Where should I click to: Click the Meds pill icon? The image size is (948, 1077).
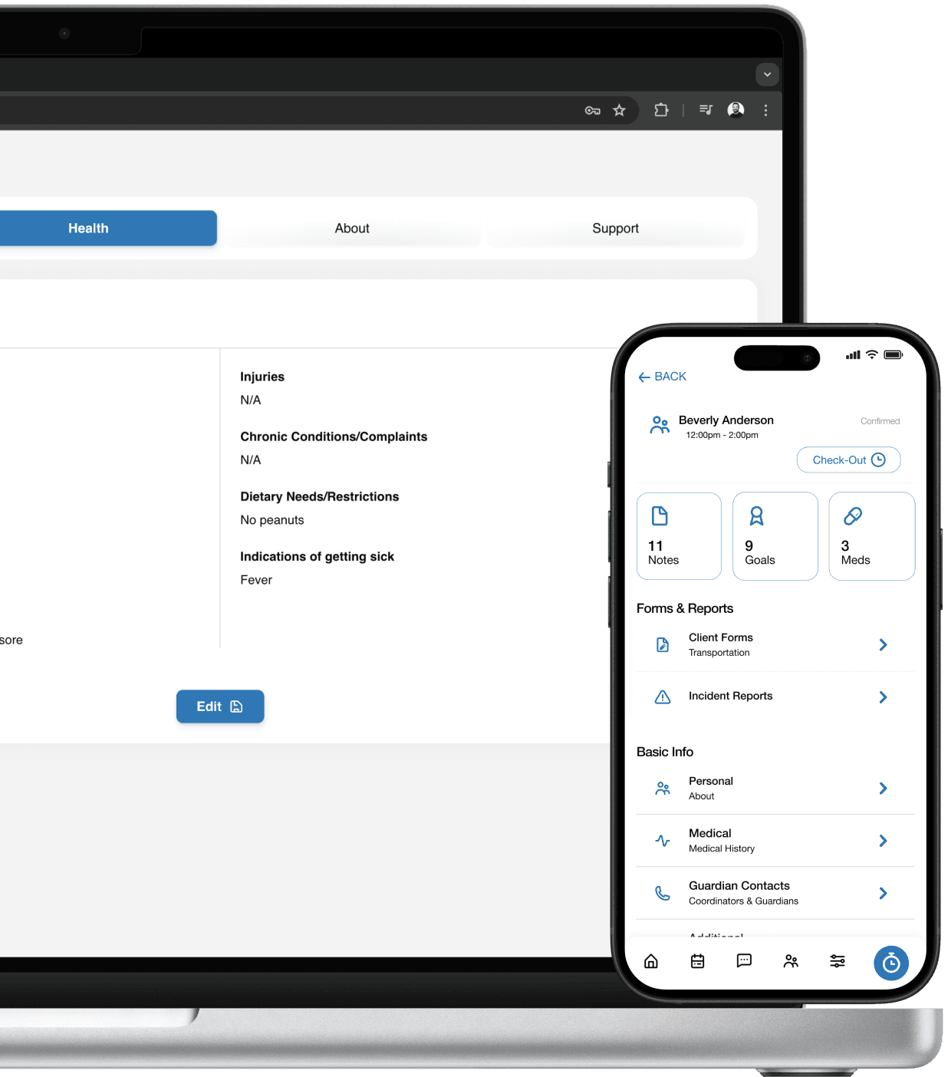click(x=853, y=516)
